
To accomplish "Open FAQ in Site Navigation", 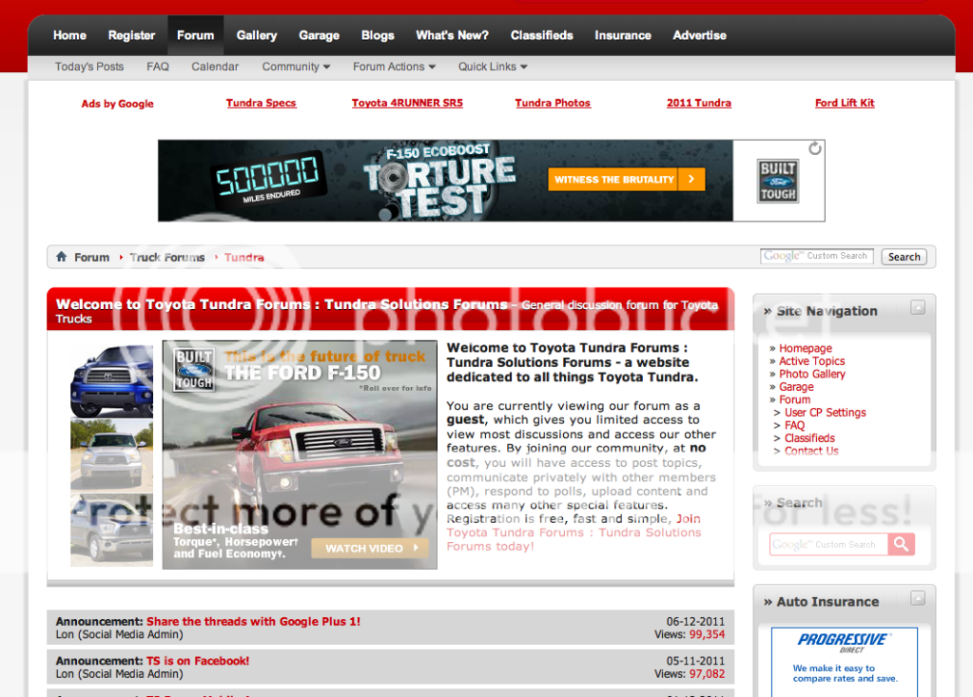I will [x=794, y=425].
